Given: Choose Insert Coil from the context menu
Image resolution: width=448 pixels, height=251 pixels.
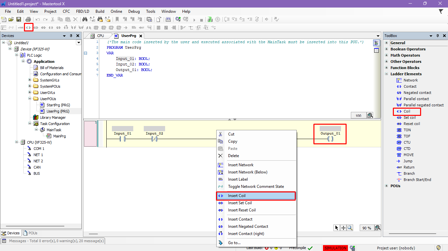Looking at the screenshot, I should 237,196.
